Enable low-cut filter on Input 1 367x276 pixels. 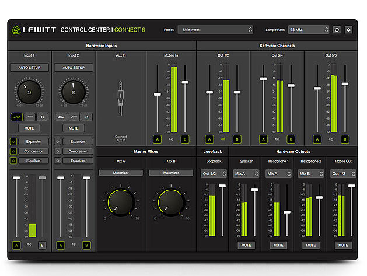coord(29,117)
